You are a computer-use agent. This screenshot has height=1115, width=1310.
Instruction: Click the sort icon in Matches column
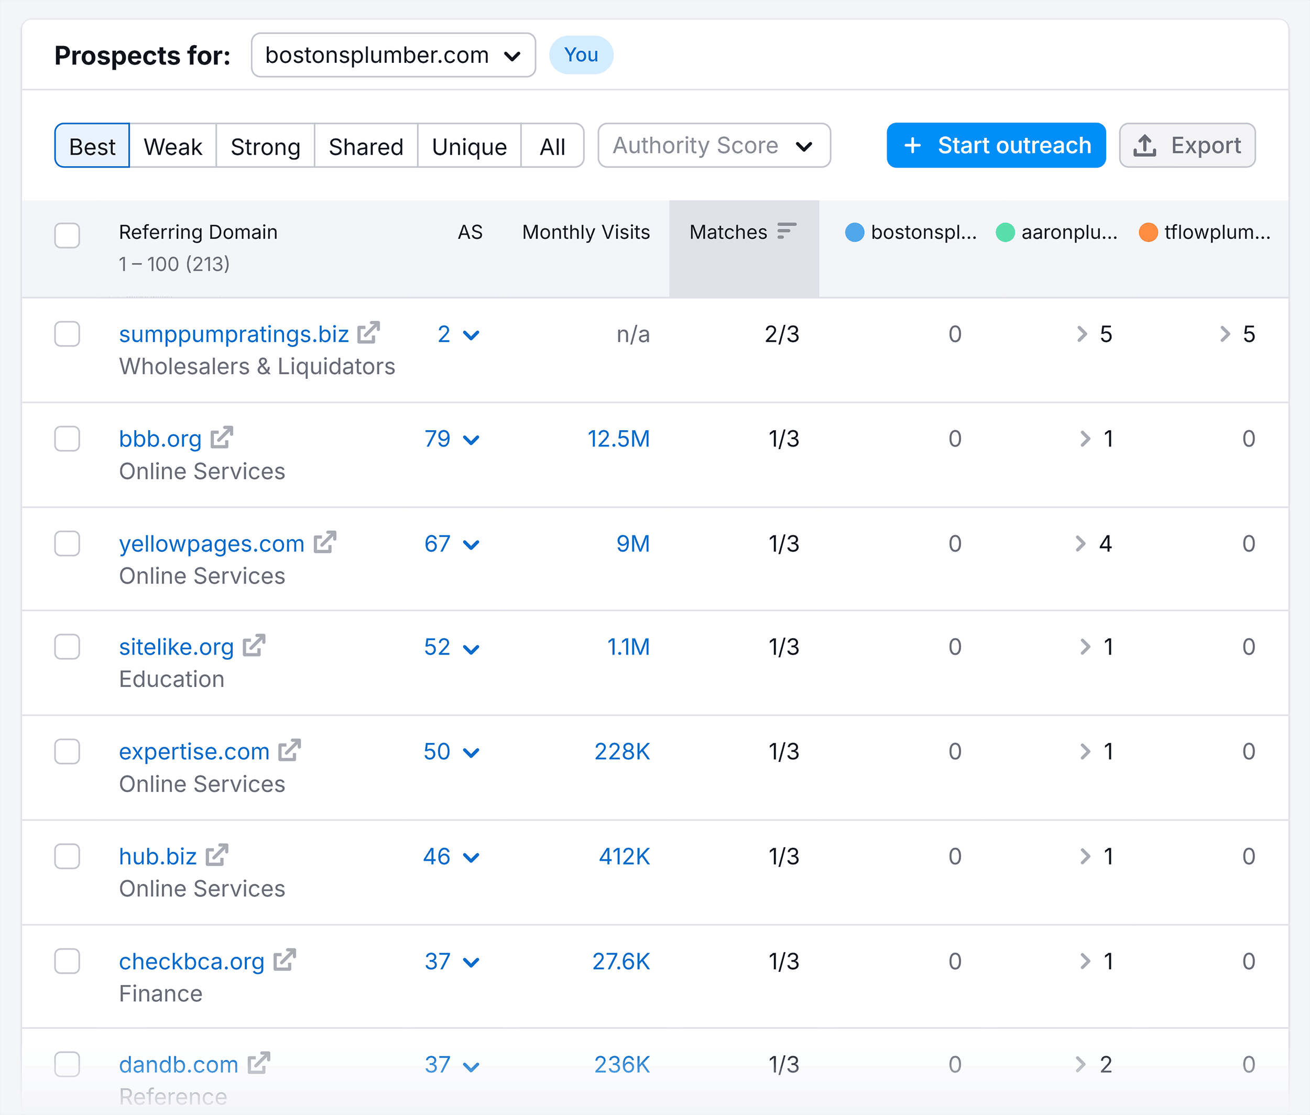[787, 231]
